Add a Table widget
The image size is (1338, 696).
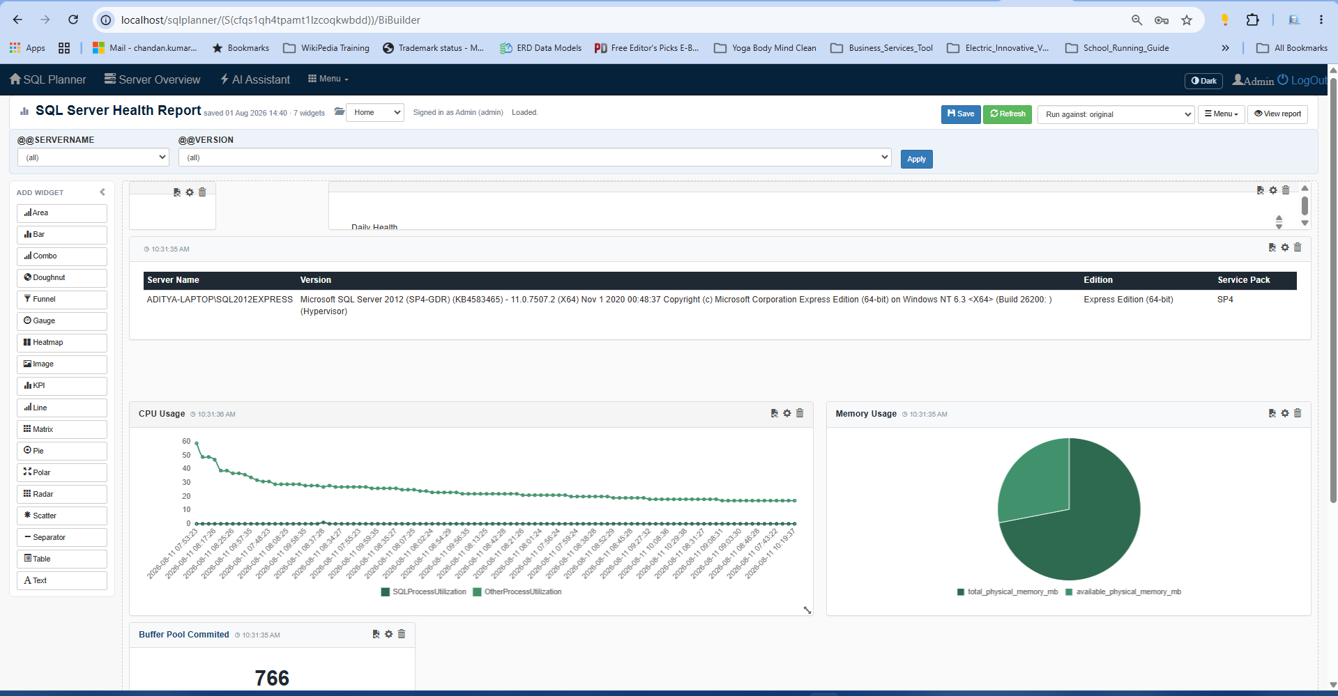62,559
